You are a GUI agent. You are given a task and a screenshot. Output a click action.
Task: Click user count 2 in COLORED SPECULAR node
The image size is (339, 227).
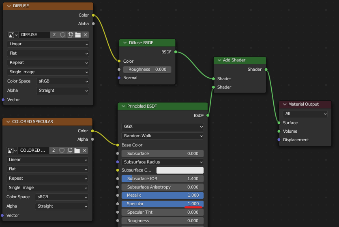point(54,151)
